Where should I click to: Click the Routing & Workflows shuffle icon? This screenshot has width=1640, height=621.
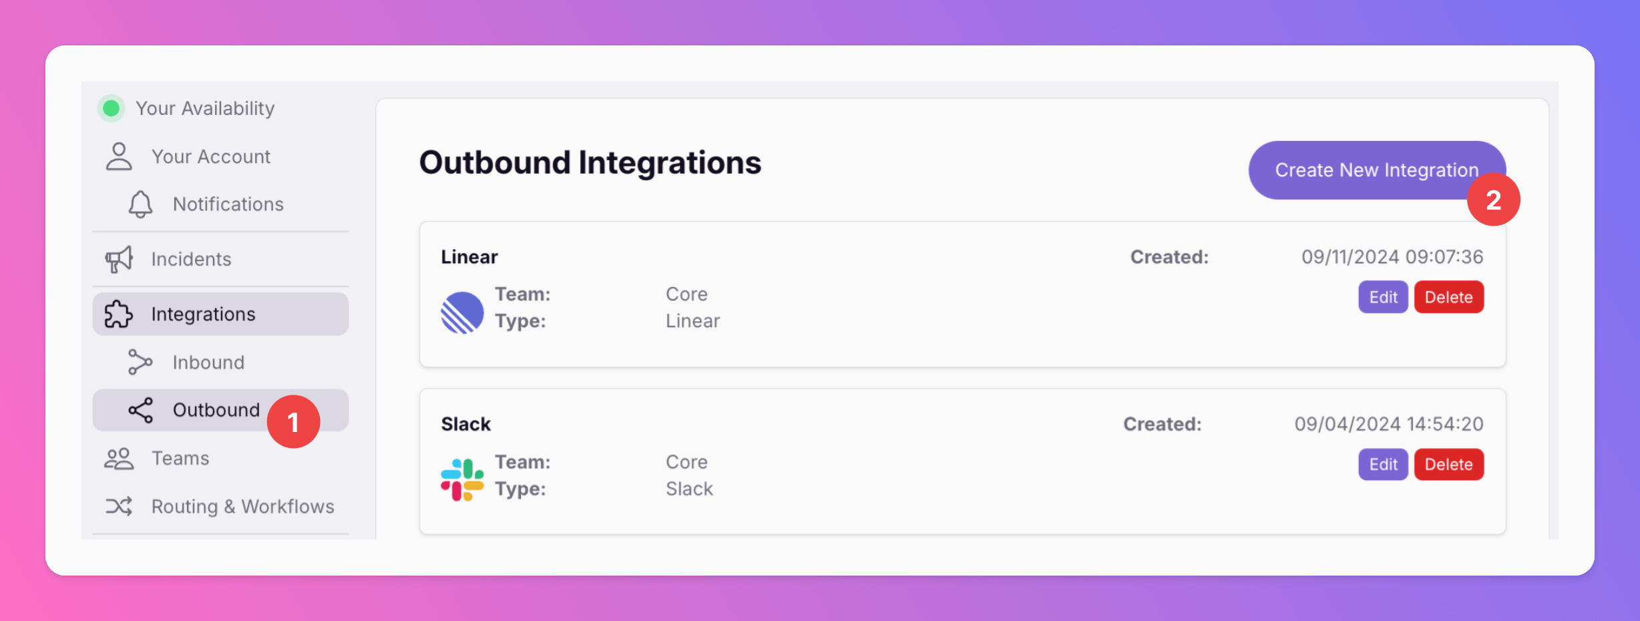[119, 506]
